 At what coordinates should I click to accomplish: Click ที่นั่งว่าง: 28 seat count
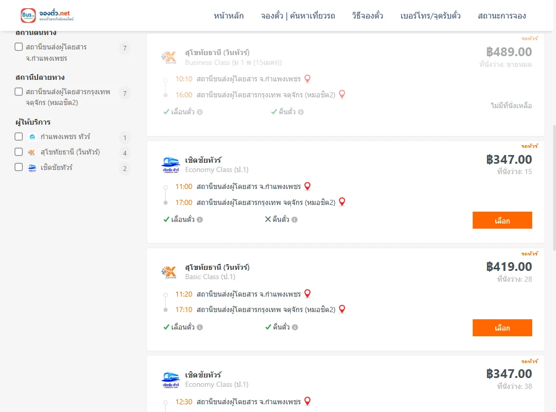click(x=514, y=279)
